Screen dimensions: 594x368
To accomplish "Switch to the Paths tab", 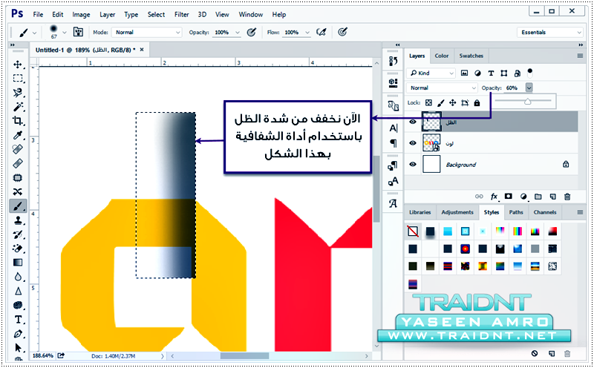I will (515, 212).
